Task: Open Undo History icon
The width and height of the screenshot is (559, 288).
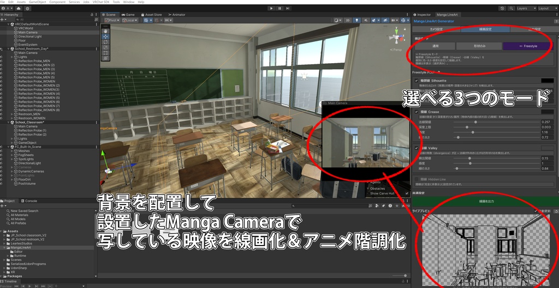Action: pos(502,8)
